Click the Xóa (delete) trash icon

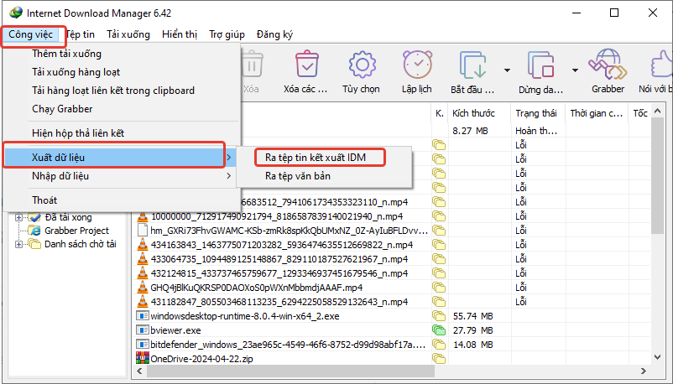(253, 65)
